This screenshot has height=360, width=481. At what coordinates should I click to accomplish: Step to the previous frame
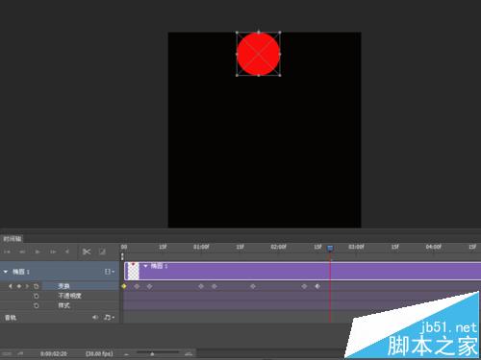(22, 252)
